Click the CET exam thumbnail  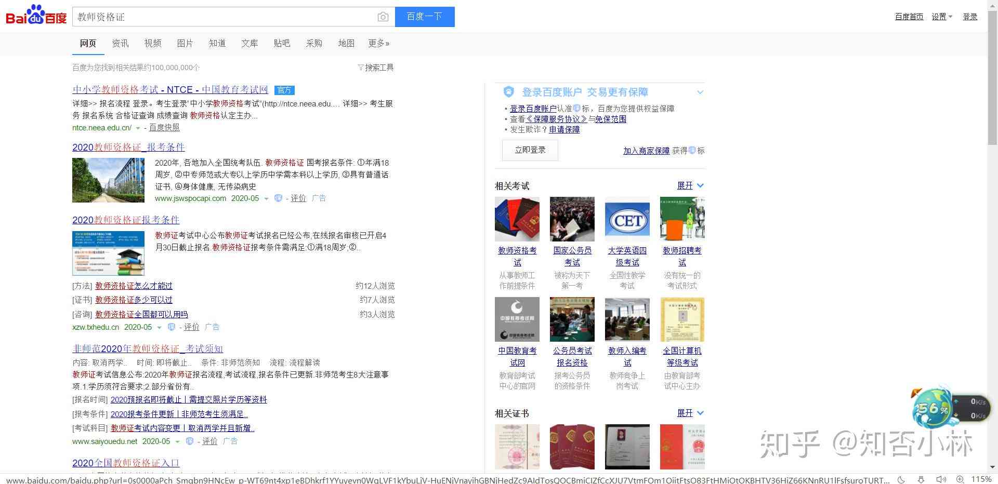627,219
